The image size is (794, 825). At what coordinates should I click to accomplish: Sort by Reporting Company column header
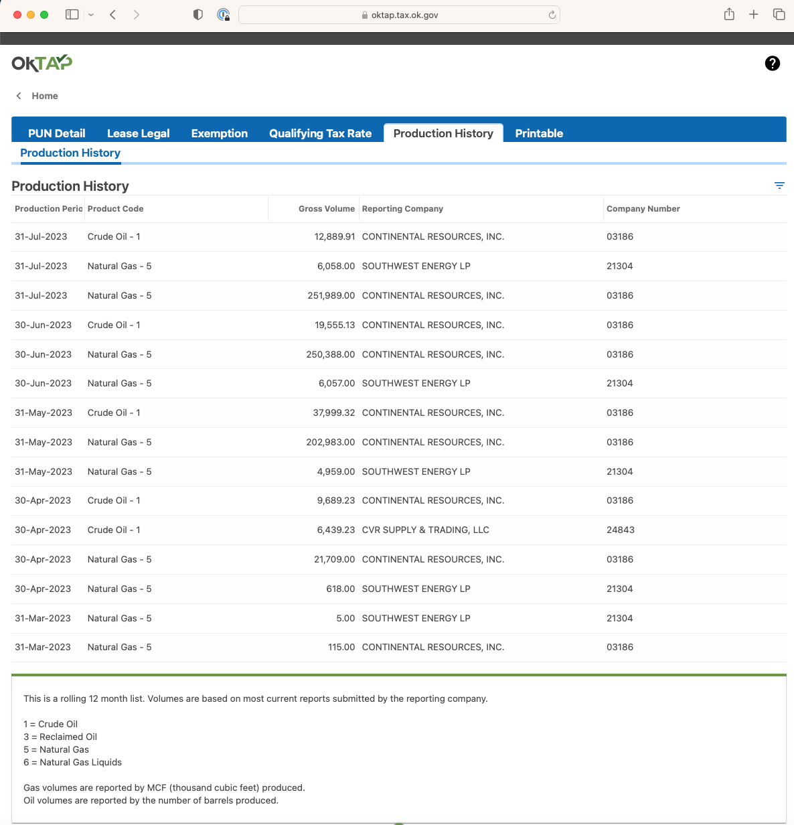pos(402,209)
